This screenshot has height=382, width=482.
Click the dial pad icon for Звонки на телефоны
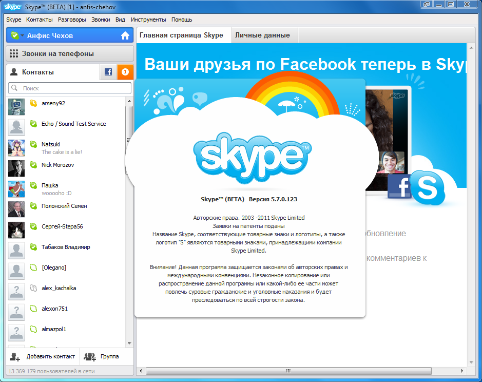pos(14,53)
